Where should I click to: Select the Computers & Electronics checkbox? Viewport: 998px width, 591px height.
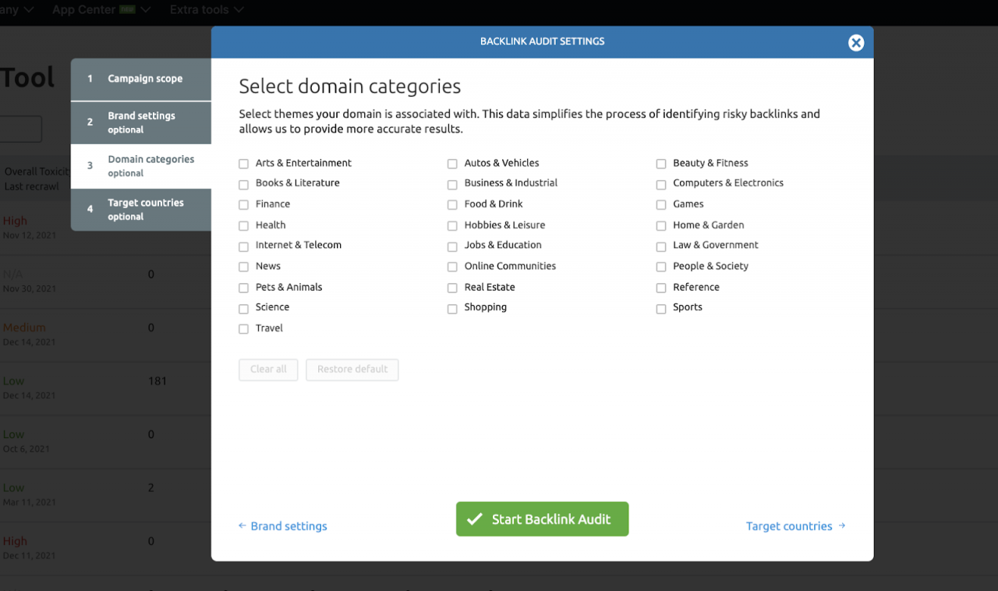[661, 184]
